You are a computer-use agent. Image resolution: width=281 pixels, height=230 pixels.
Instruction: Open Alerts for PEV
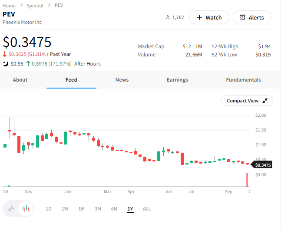(252, 17)
